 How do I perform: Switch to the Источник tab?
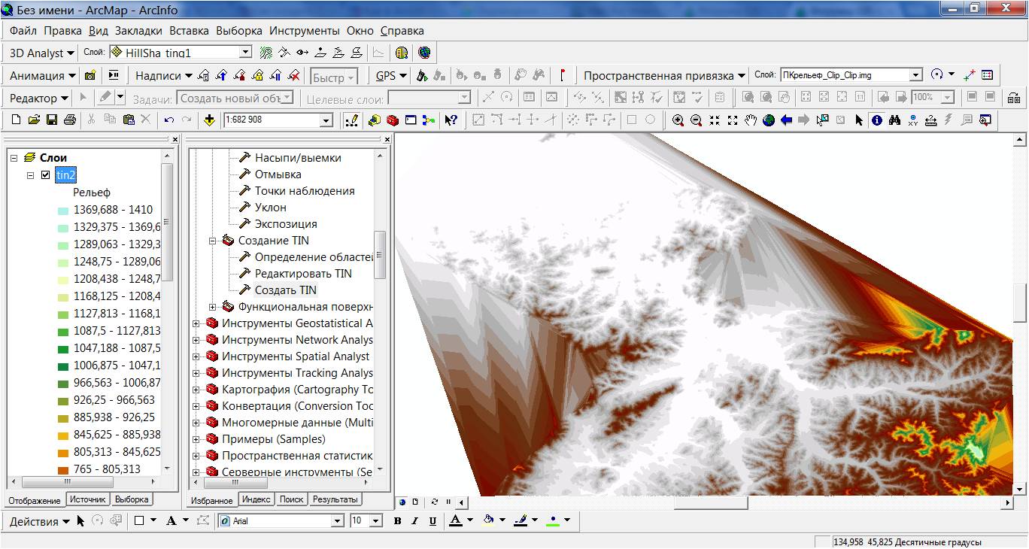[88, 499]
